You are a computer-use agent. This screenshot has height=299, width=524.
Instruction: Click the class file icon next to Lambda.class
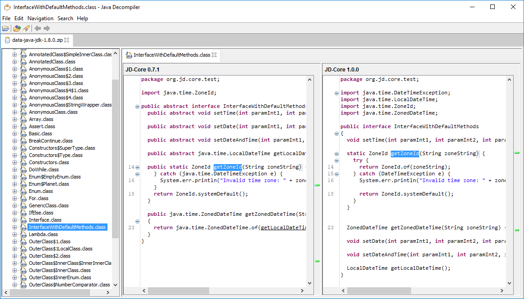click(x=23, y=234)
